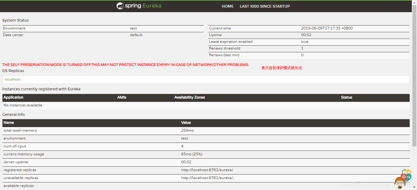Image resolution: width=417 pixels, height=190 pixels.
Task: Select the 65mb (25%) value
Action: 192,154
